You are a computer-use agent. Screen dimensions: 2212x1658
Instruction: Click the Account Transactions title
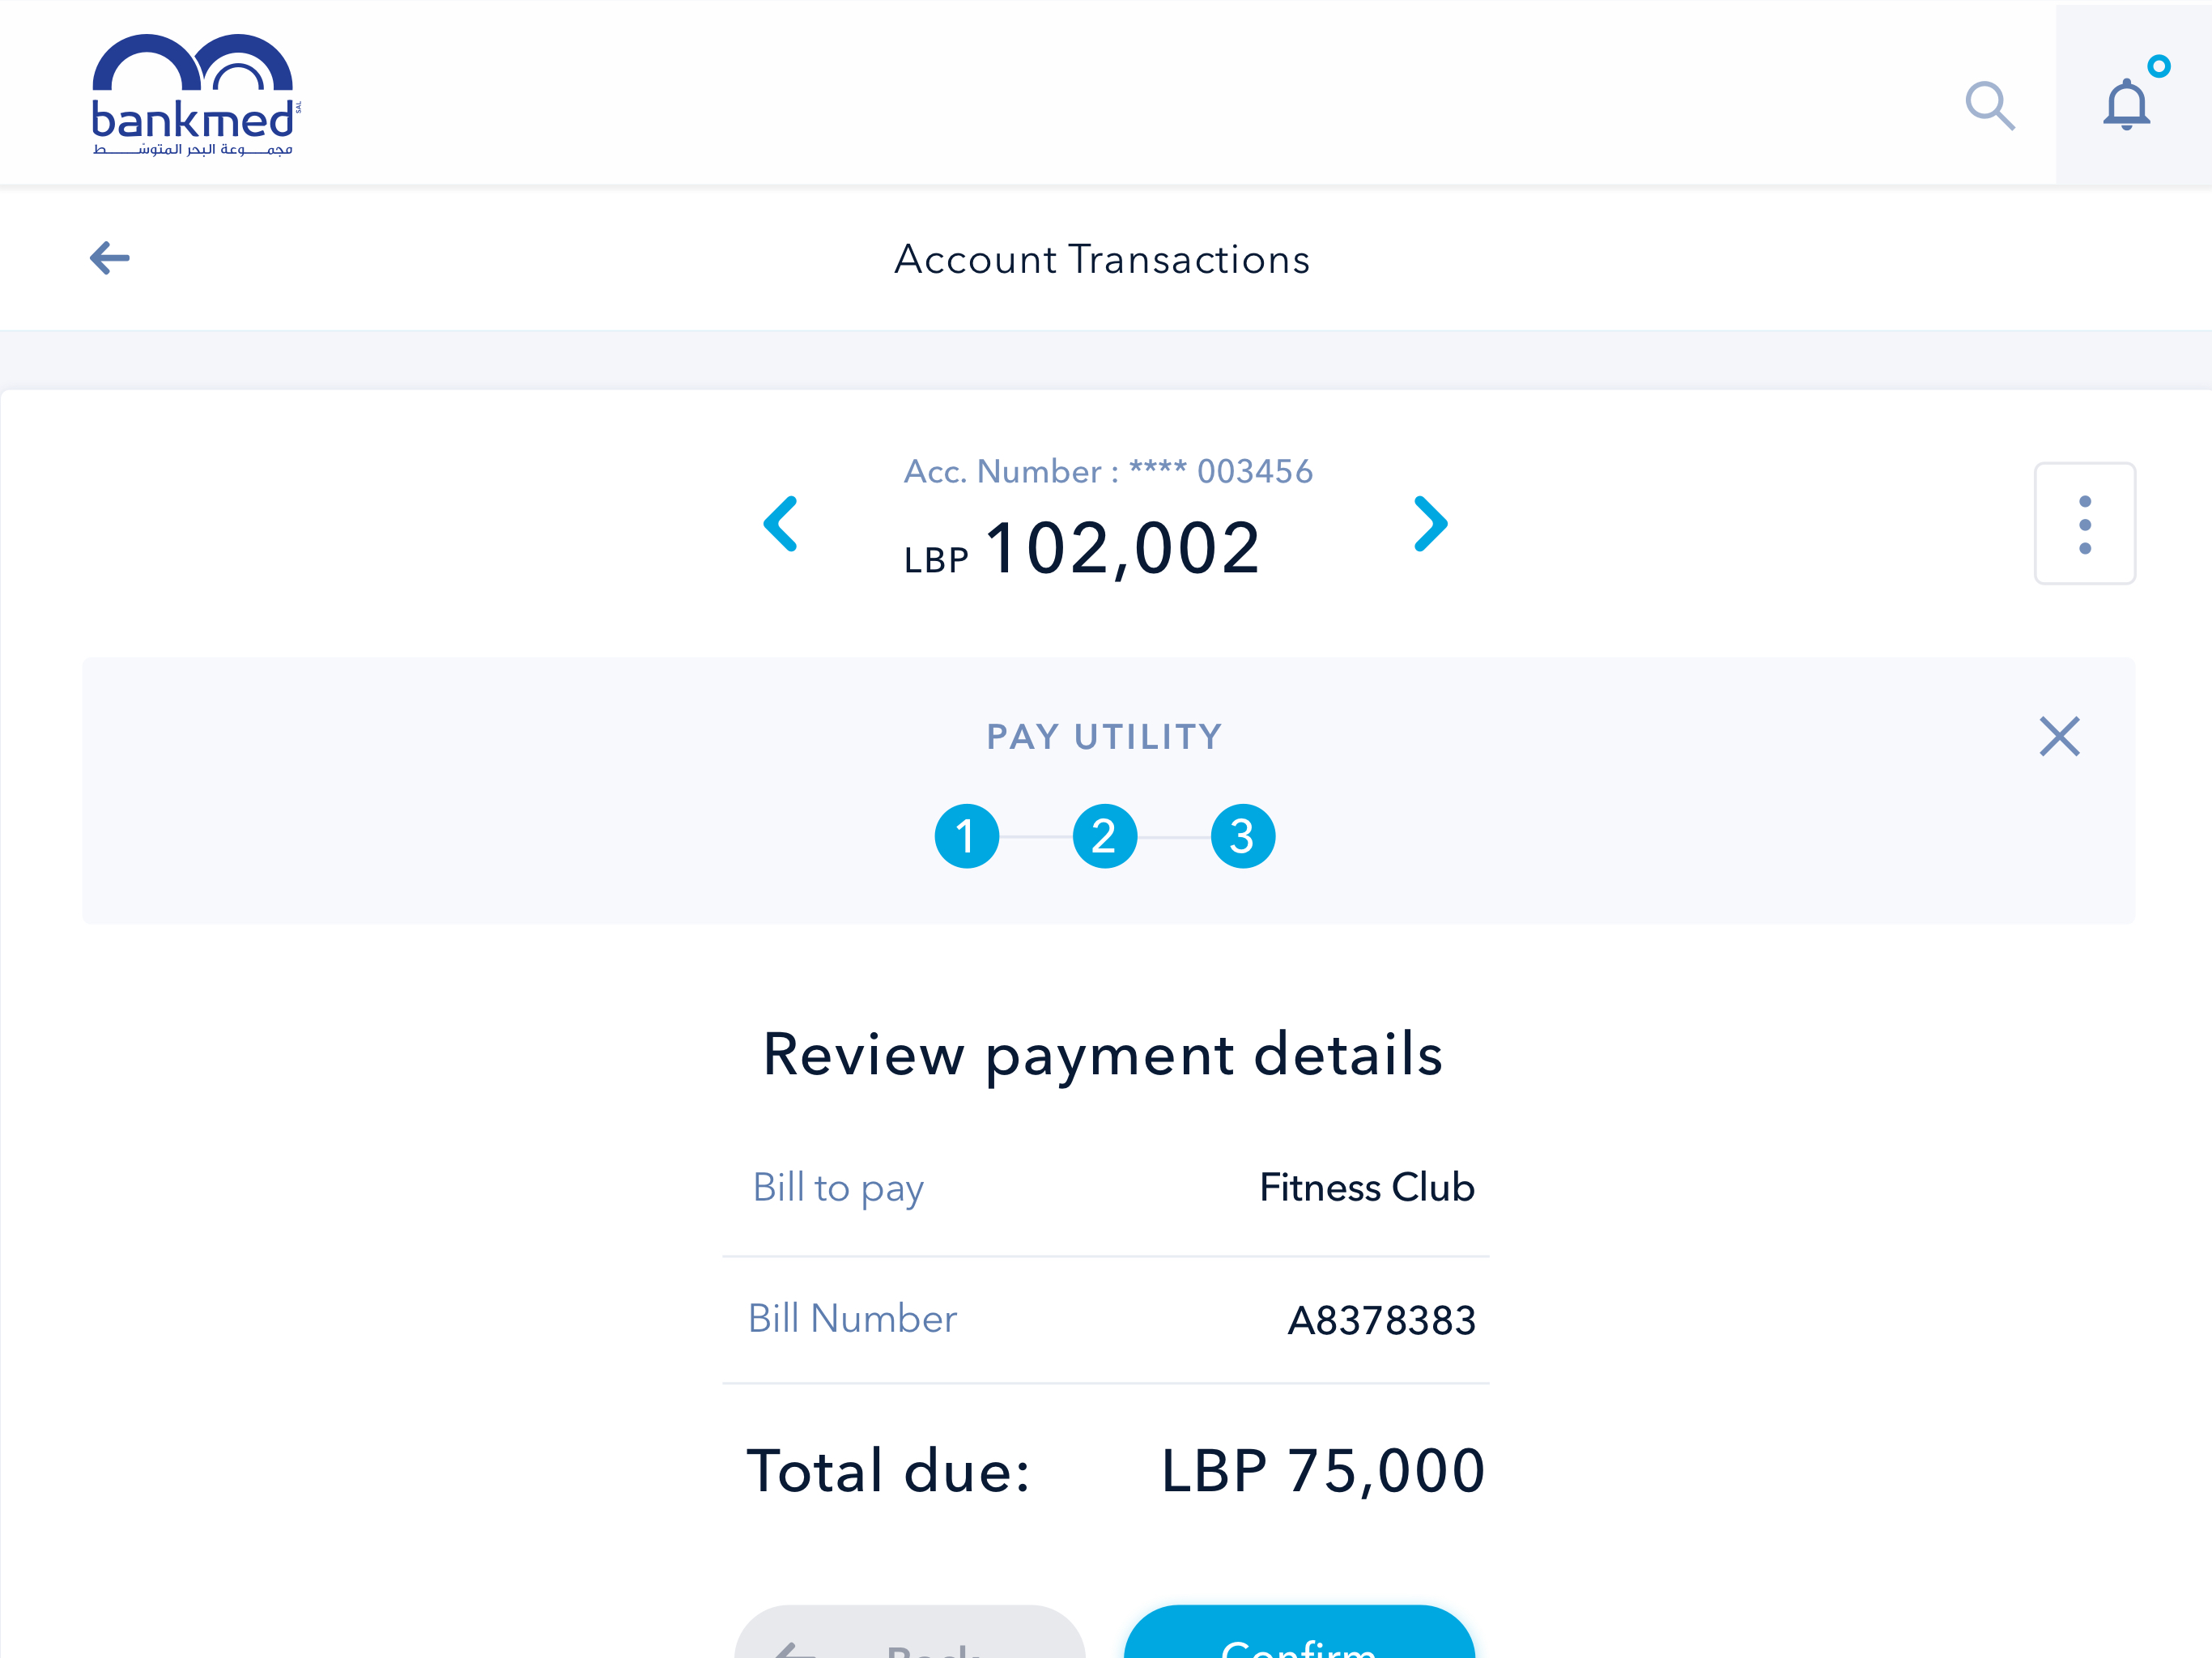tap(1102, 259)
